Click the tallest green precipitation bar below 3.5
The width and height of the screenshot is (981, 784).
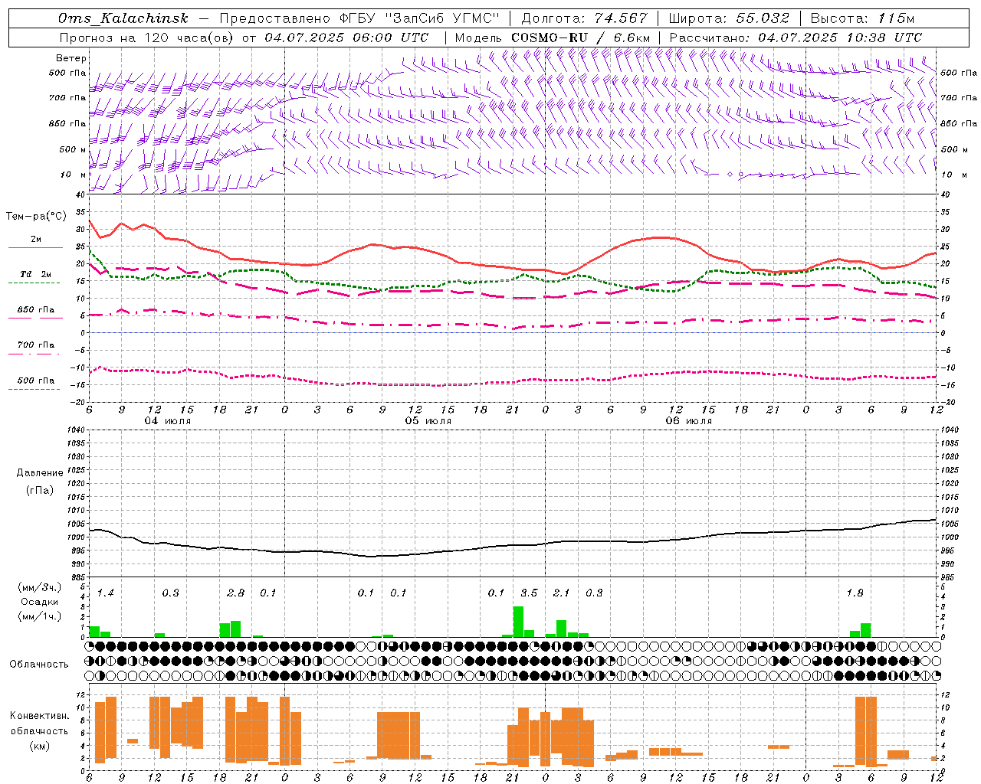[518, 622]
